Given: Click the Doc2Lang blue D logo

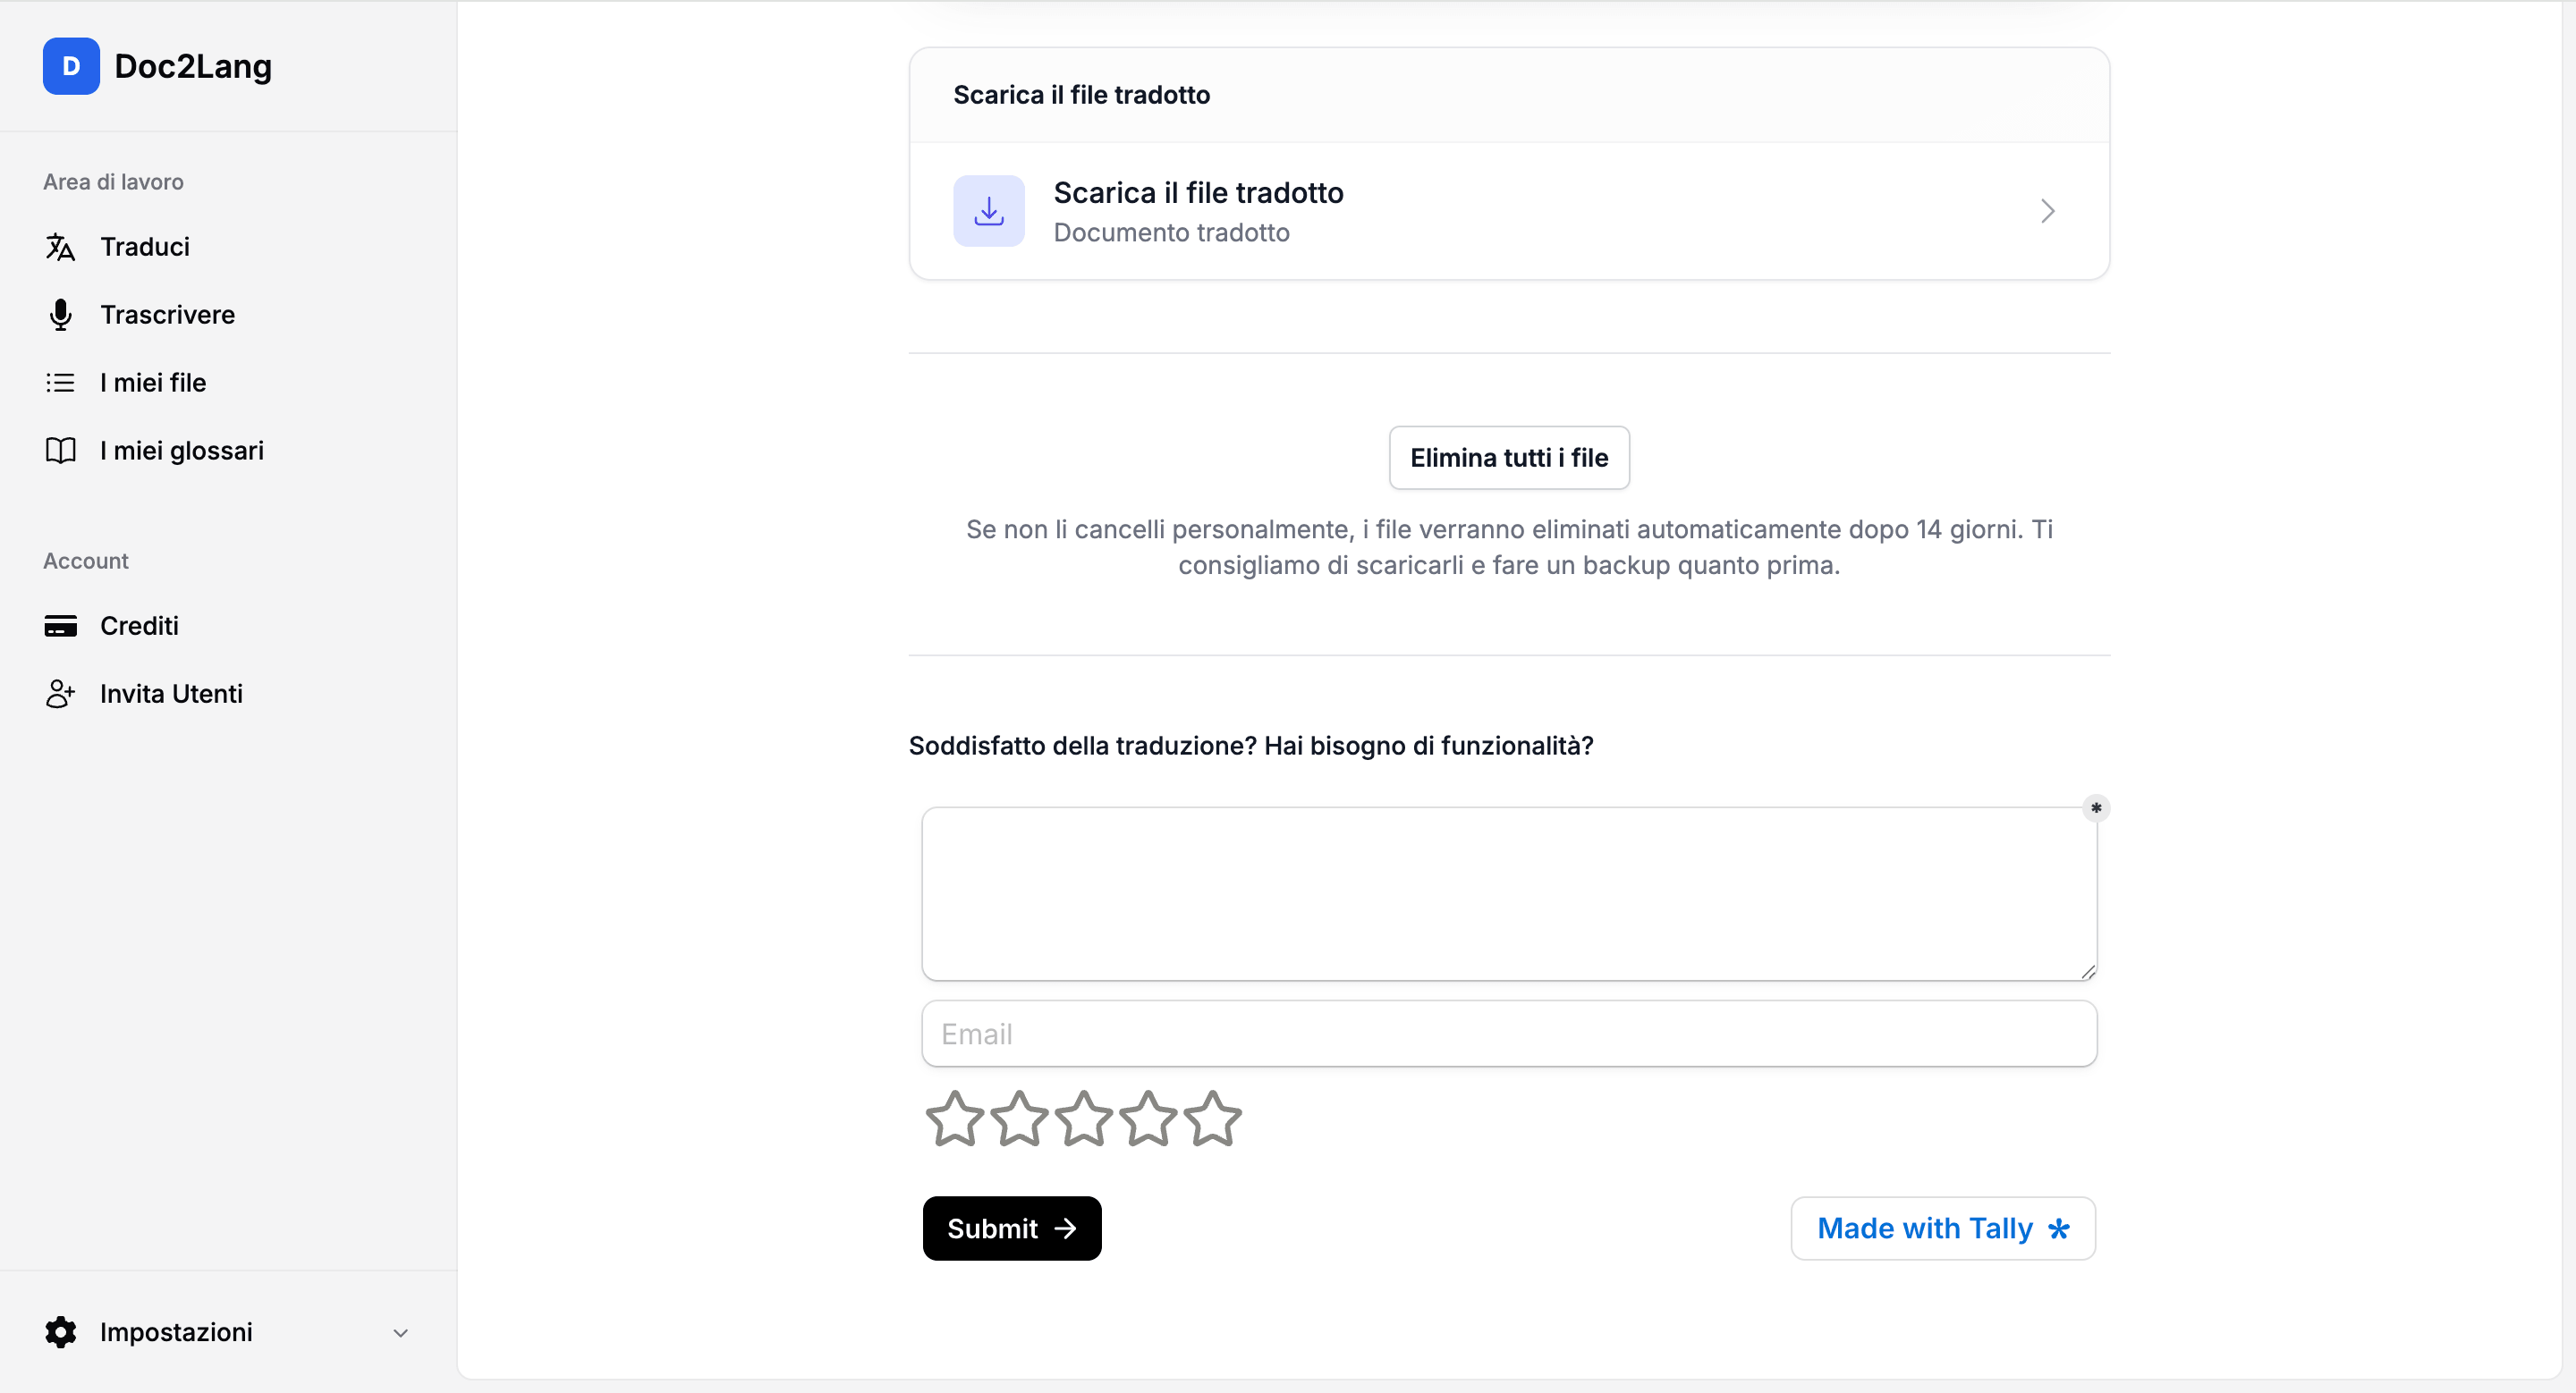Looking at the screenshot, I should click(x=71, y=66).
